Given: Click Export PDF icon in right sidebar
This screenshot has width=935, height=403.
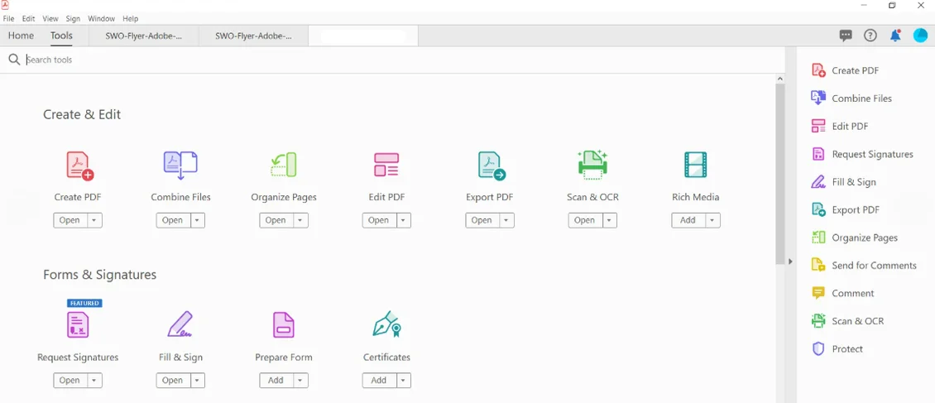Looking at the screenshot, I should (818, 210).
